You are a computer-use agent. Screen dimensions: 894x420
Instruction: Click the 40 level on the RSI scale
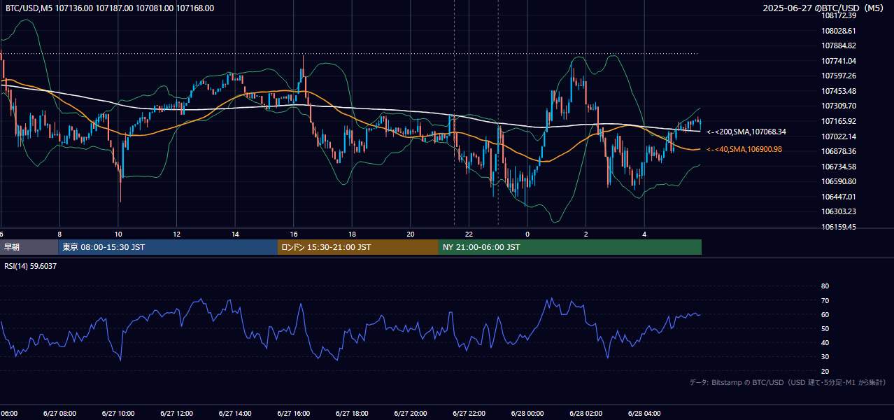point(825,342)
